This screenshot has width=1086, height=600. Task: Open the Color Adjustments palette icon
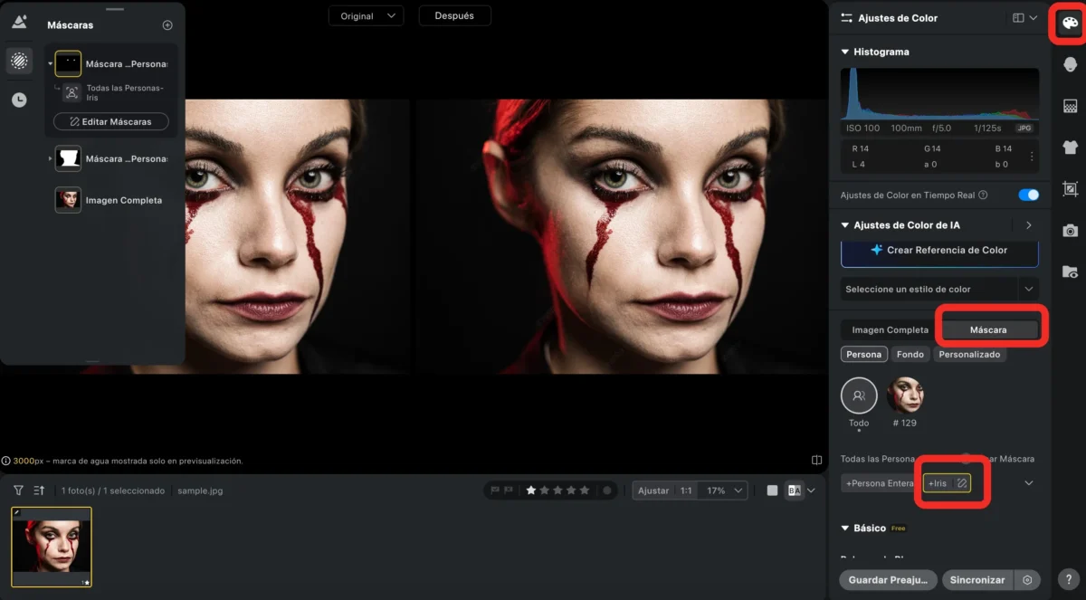[1070, 23]
